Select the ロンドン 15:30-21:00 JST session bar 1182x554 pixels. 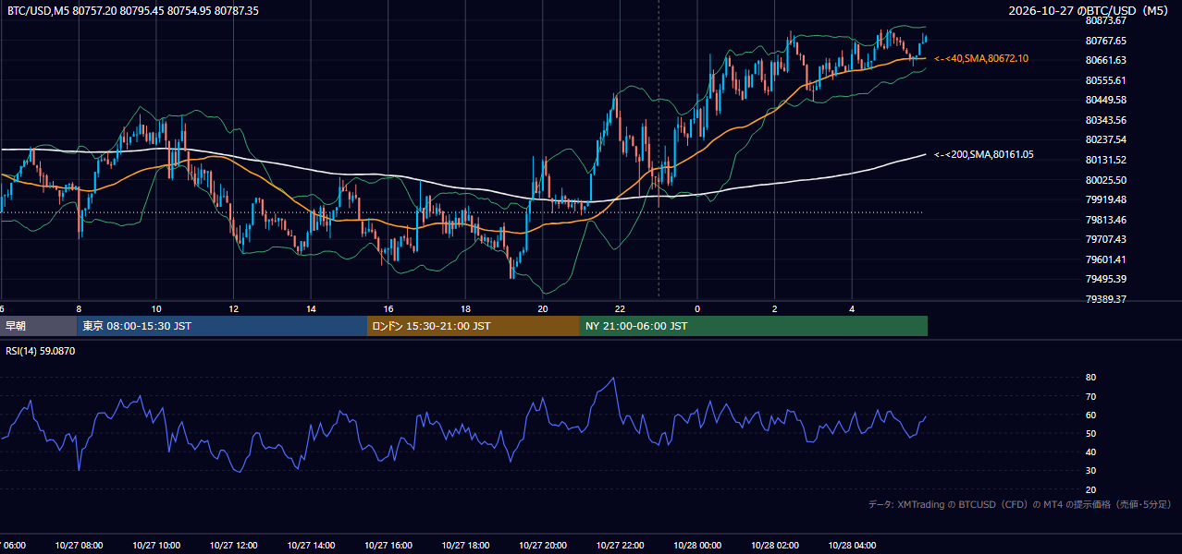pyautogui.click(x=474, y=326)
